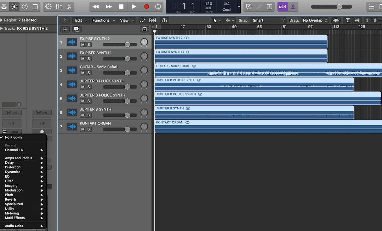Viewport: 382px width, 231px height.
Task: Click the track hierarchy up-arrow button
Action: [65, 21]
